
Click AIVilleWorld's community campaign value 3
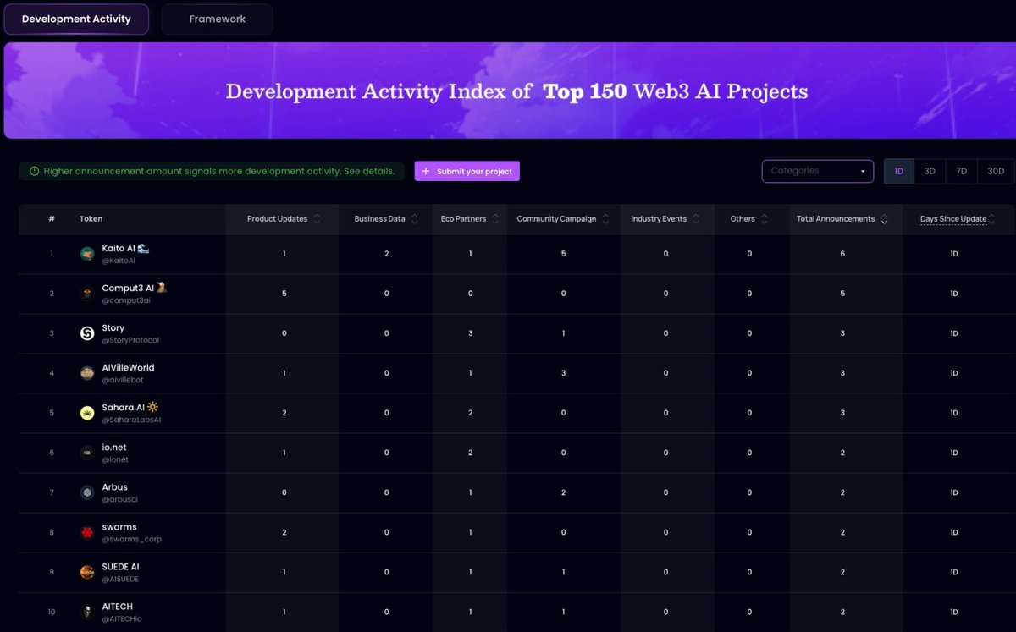tap(564, 373)
